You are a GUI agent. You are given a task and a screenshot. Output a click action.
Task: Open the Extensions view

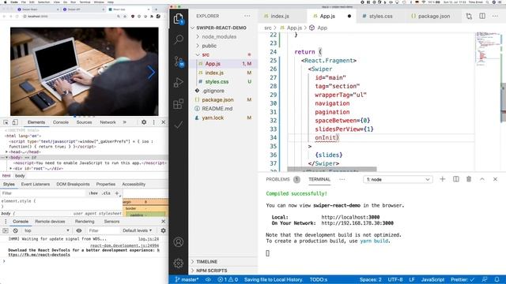pos(179,103)
